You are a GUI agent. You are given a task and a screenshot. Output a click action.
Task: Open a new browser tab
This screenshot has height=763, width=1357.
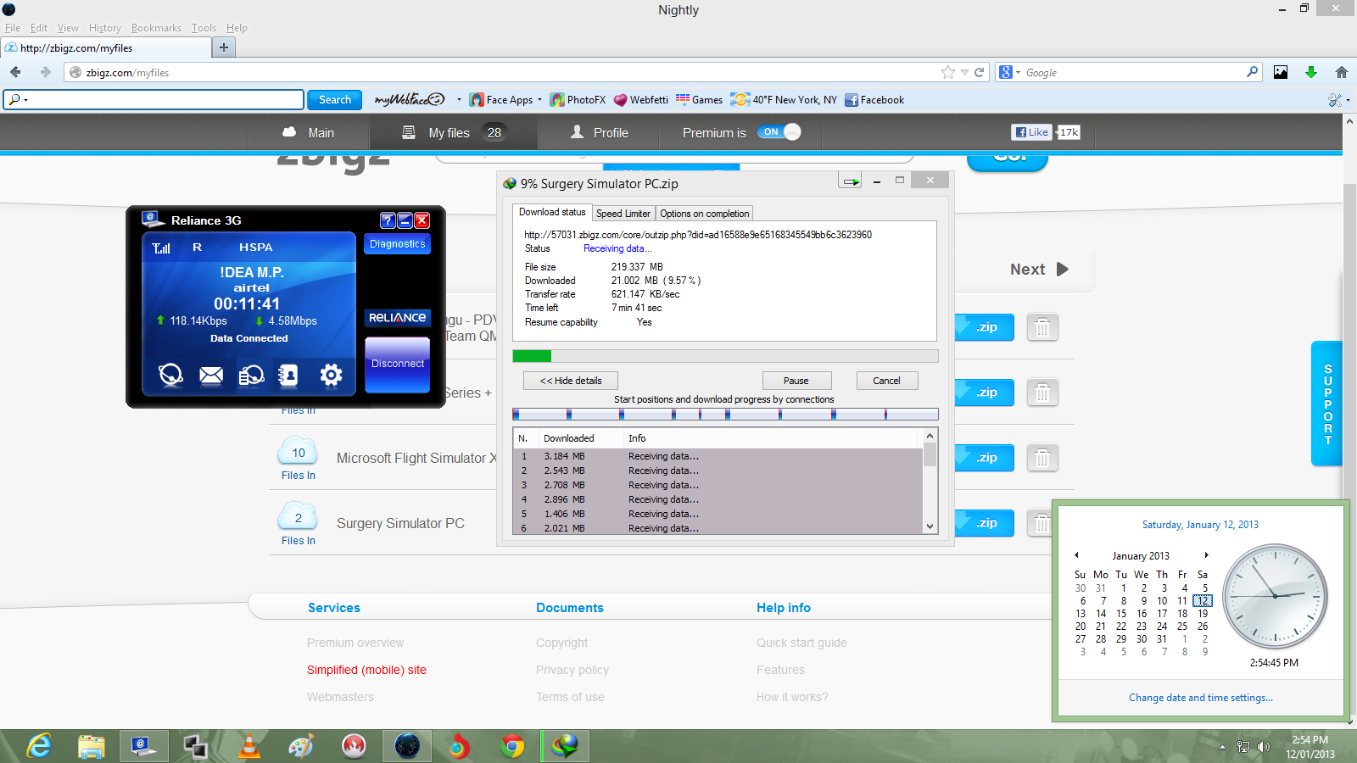coord(224,47)
